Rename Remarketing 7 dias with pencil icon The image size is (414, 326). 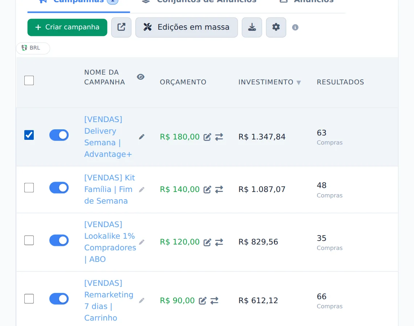coord(142,300)
